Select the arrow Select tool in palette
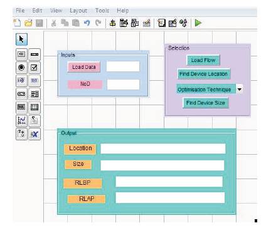Viewport: 271px width, 228px height. pos(21,39)
